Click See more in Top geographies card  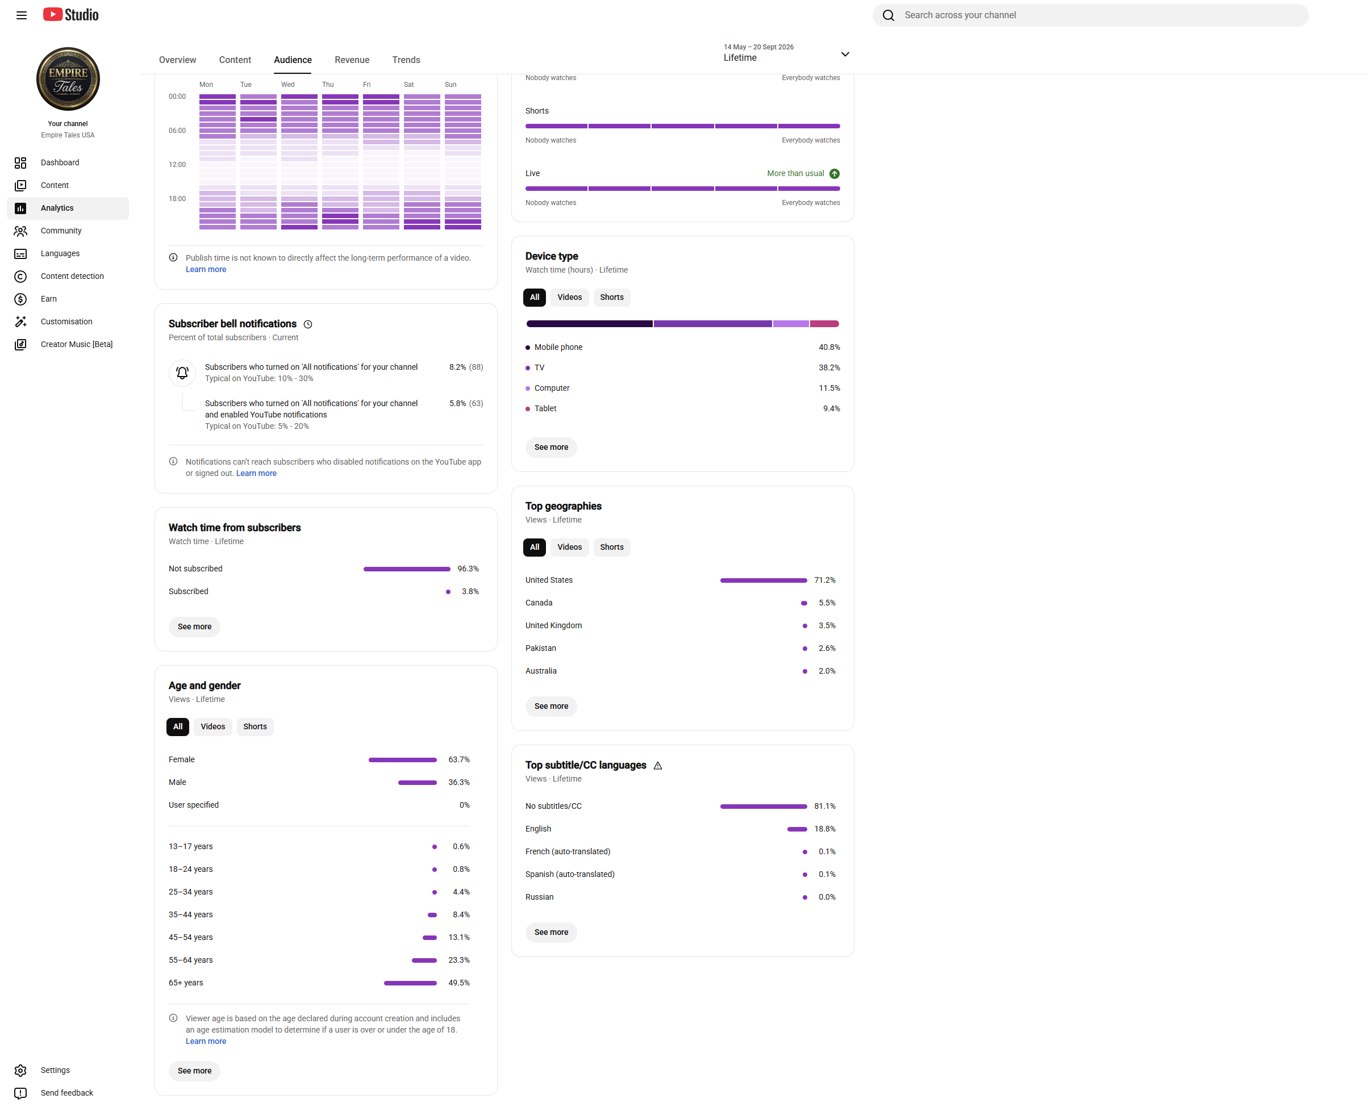point(551,706)
